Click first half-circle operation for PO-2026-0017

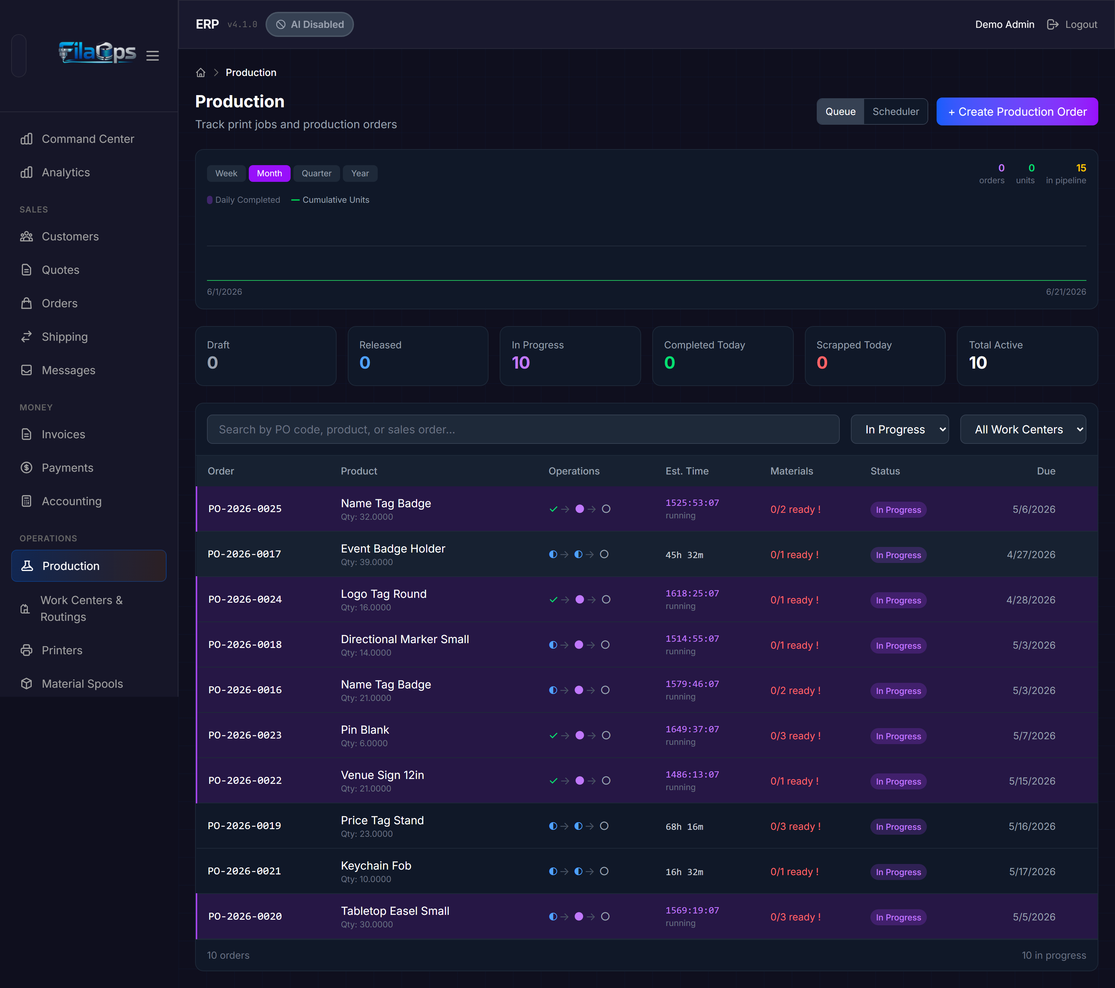pyautogui.click(x=553, y=554)
